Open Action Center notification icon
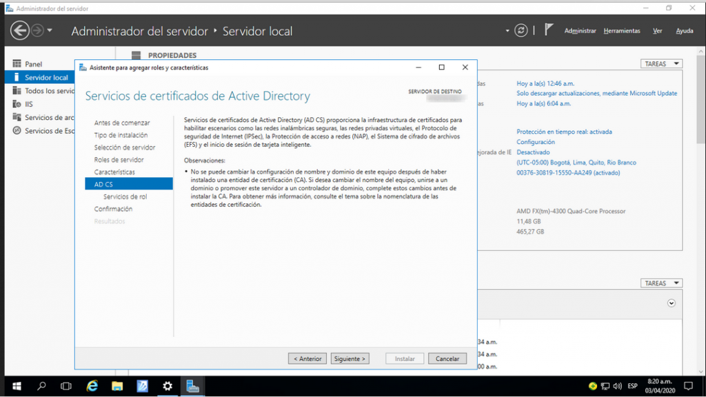 tap(689, 386)
